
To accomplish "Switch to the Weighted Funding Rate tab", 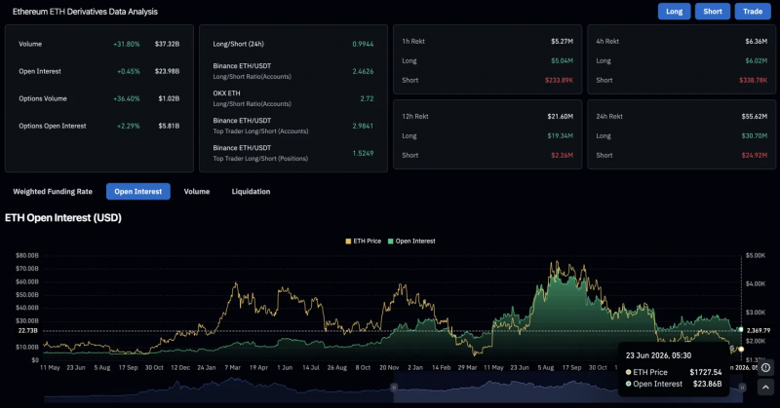I will 53,191.
